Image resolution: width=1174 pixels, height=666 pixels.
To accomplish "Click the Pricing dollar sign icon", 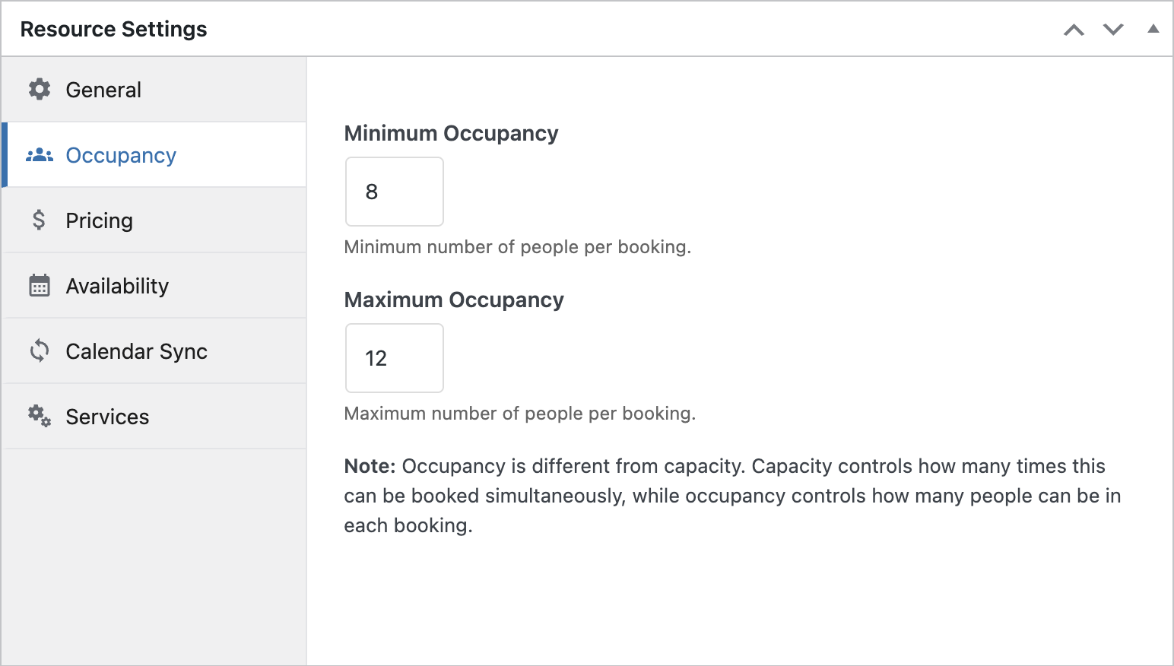I will point(39,220).
